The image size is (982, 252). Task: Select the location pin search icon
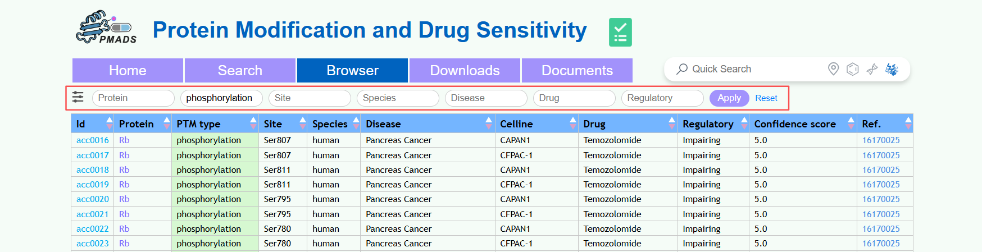[x=833, y=69]
